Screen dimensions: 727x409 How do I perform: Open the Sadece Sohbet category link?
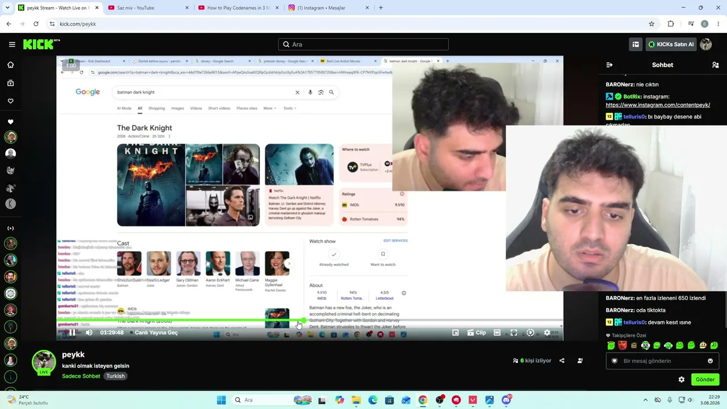pyautogui.click(x=81, y=376)
